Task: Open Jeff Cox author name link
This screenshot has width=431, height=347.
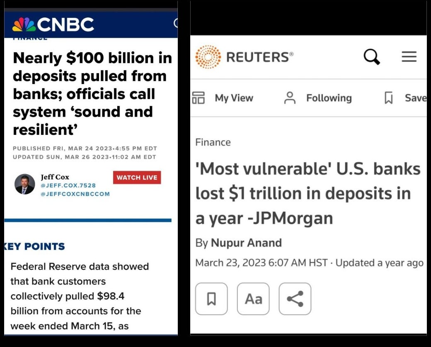Action: 55,177
